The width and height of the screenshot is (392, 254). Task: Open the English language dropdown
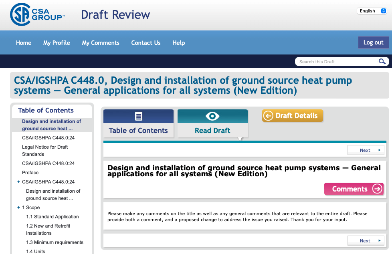pos(372,11)
